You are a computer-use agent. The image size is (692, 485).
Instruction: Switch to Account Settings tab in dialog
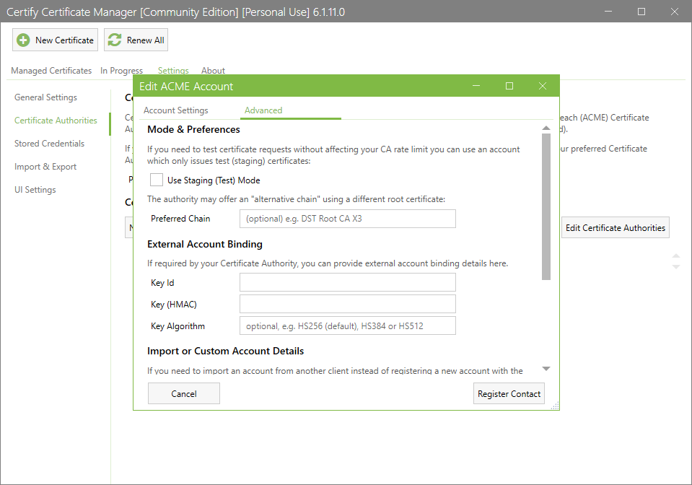pos(175,110)
